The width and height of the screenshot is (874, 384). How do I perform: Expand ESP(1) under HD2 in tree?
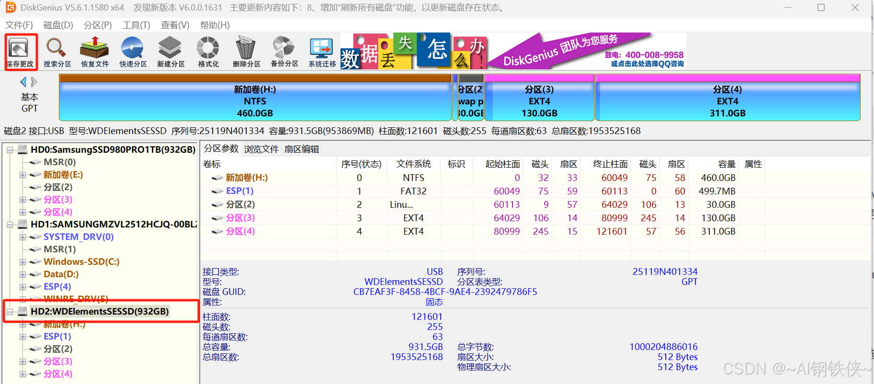tap(23, 337)
